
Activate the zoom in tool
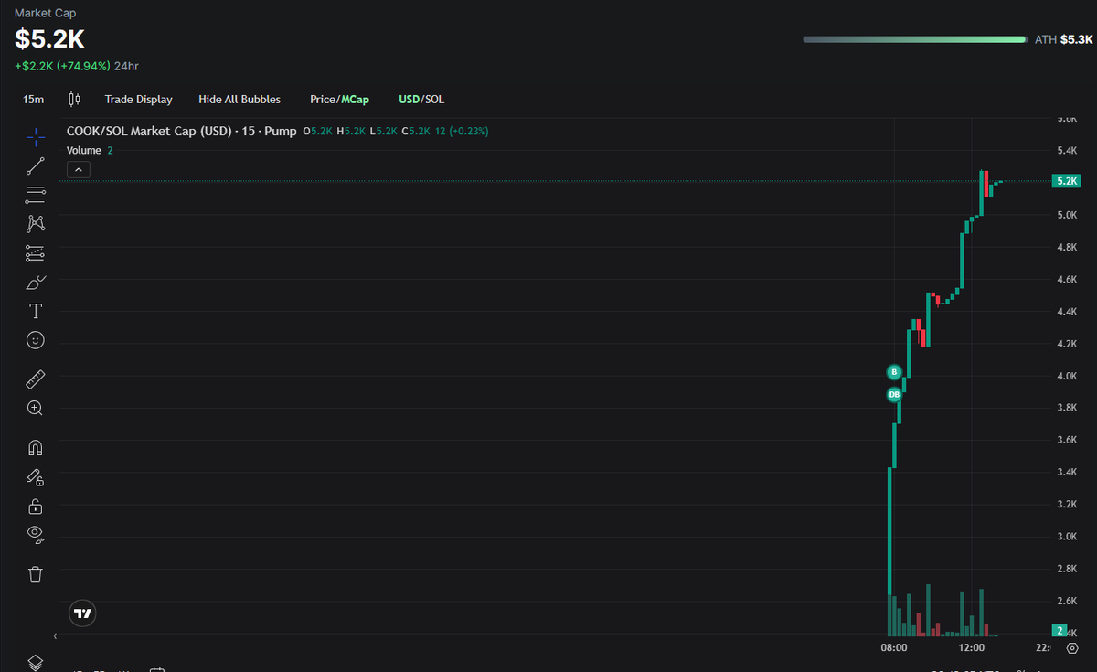click(35, 408)
